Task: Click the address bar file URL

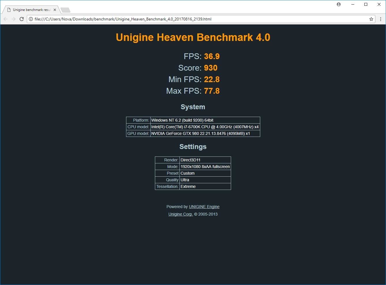Action: pos(123,19)
